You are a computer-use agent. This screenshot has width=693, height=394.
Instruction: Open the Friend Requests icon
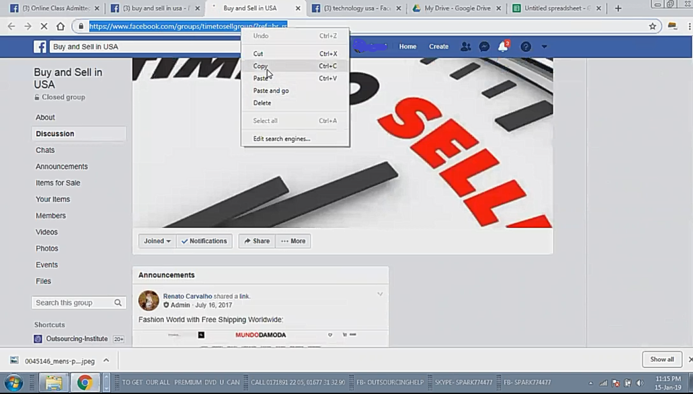coord(466,47)
